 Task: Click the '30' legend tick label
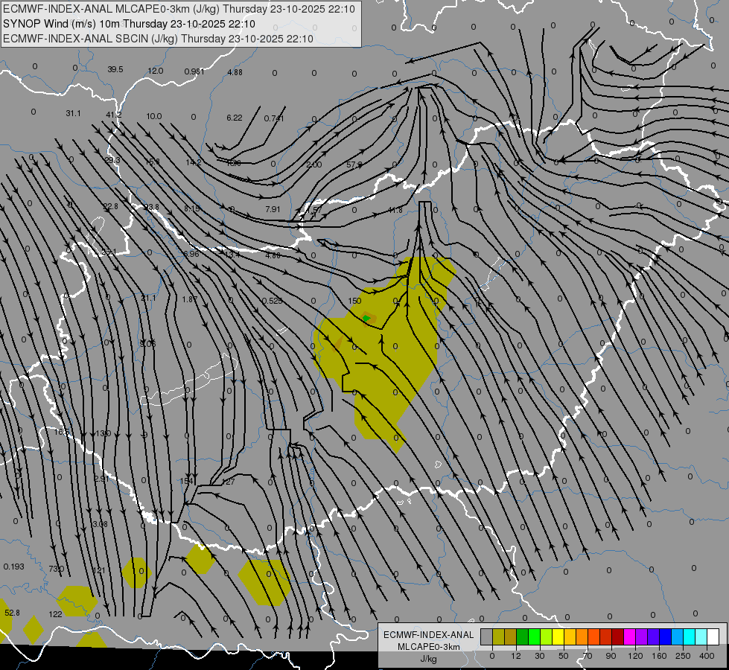point(539,656)
